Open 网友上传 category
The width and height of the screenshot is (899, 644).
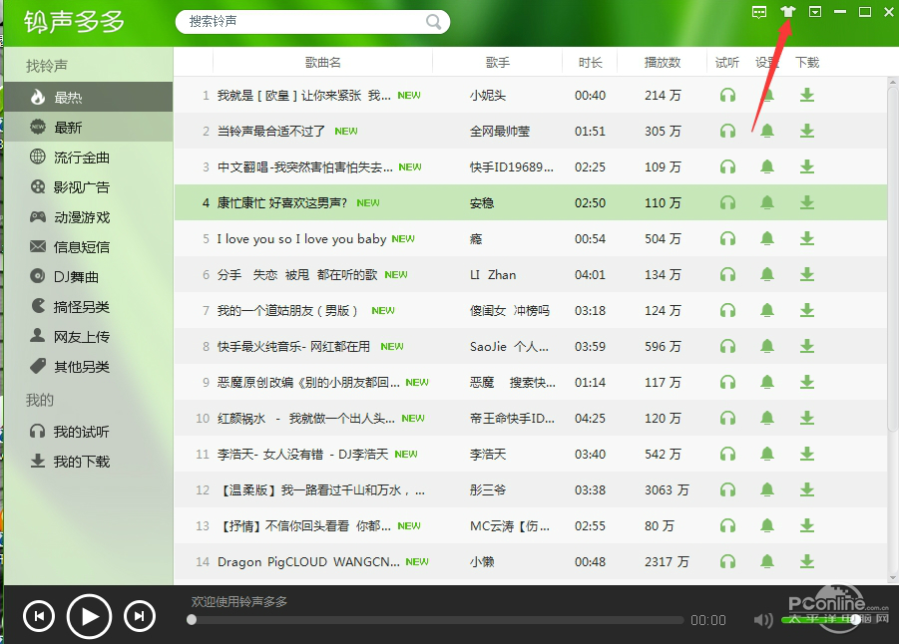88,336
